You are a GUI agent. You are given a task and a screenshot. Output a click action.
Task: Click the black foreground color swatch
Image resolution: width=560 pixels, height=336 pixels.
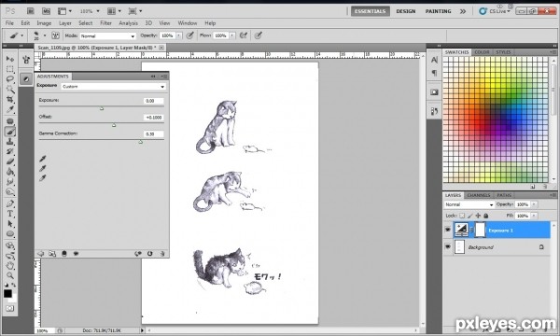click(x=7, y=293)
